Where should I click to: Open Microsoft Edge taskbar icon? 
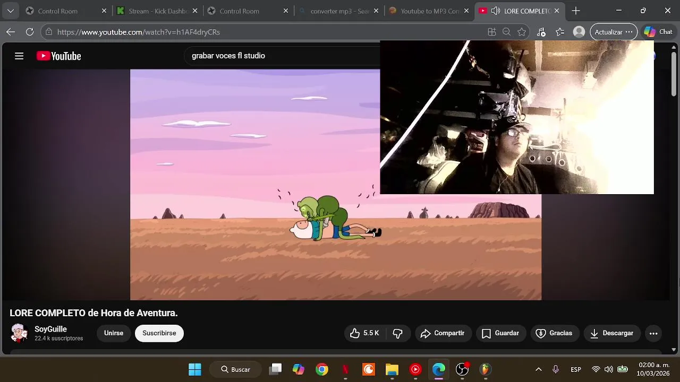point(439,369)
